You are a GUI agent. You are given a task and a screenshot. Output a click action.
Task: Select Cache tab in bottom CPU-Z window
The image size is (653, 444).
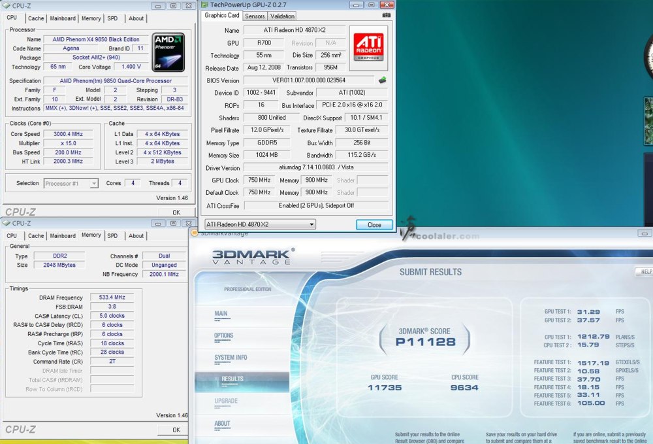(36, 235)
